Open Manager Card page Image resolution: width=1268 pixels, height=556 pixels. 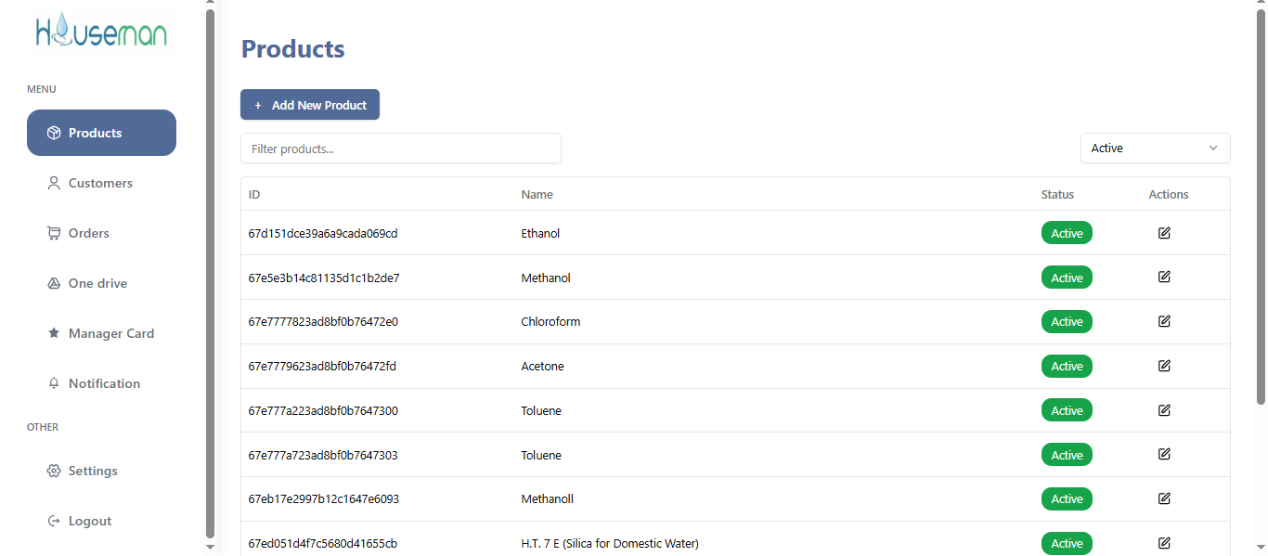coord(110,333)
